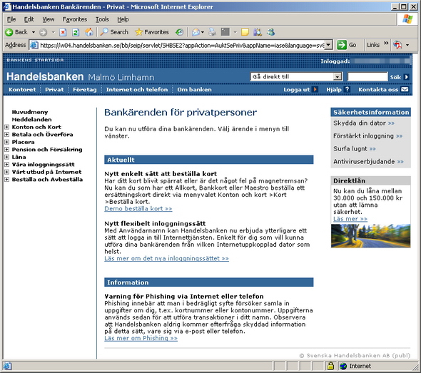The width and height of the screenshot is (421, 373).
Task: Click the Logga ut link
Action: [297, 90]
